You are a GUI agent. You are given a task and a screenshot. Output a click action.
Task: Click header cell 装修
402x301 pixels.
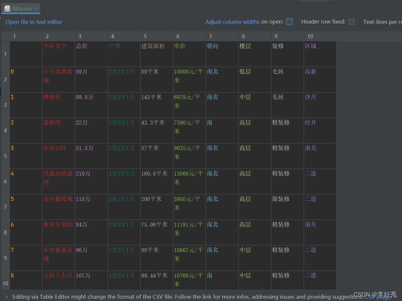288,54
